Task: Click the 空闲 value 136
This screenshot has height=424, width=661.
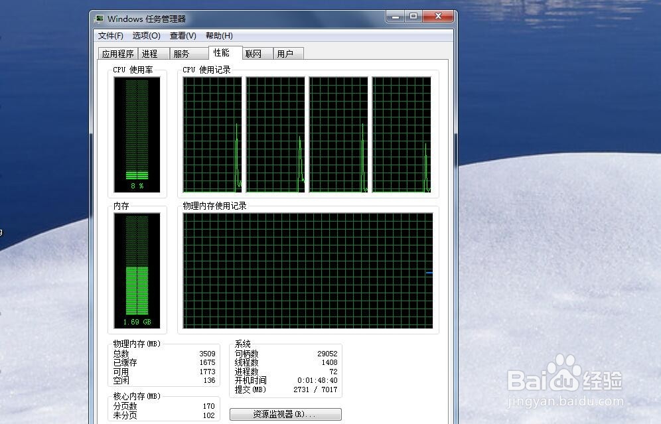Action: [x=209, y=380]
